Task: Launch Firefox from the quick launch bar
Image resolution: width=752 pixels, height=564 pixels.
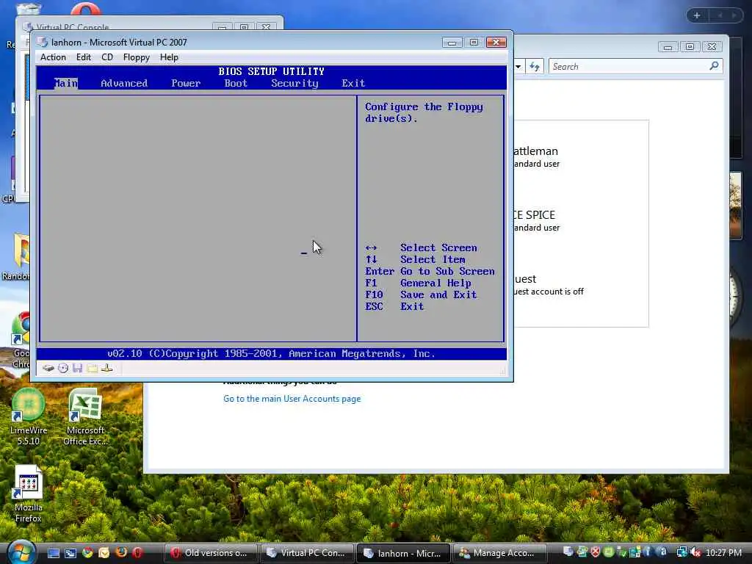Action: pos(121,552)
